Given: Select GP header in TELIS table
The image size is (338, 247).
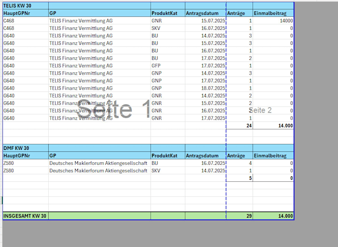Looking at the screenshot, I should [99, 13].
